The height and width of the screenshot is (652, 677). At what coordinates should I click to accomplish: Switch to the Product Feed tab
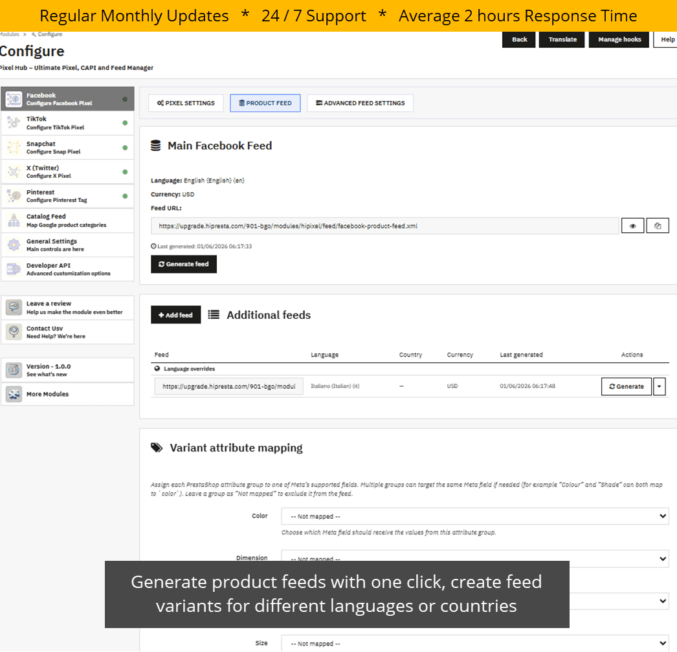[x=265, y=103]
